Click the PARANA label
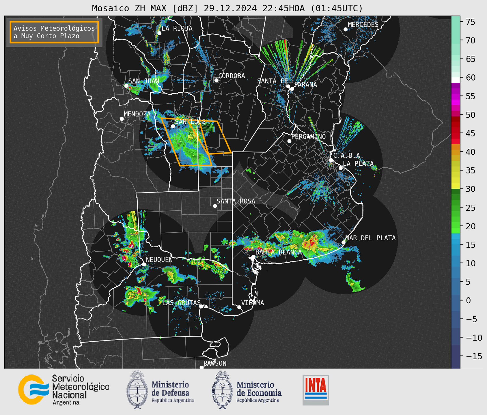The width and height of the screenshot is (487, 415). 306,85
